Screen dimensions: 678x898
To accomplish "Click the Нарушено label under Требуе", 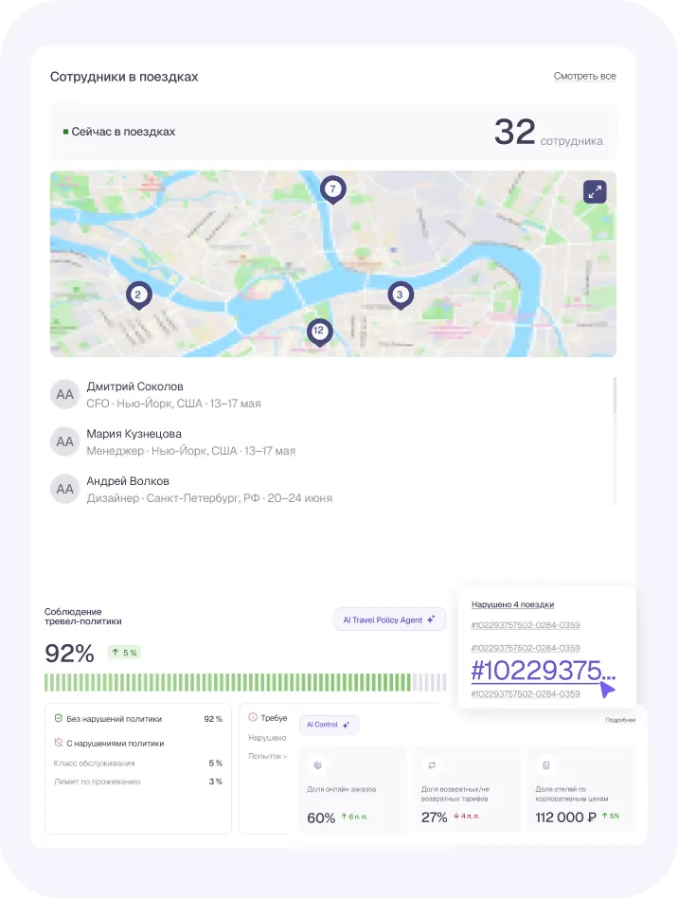I will (267, 738).
